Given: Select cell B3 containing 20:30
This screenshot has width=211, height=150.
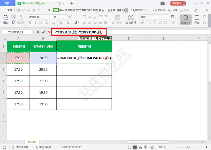Looking at the screenshot, I should pyautogui.click(x=43, y=69).
